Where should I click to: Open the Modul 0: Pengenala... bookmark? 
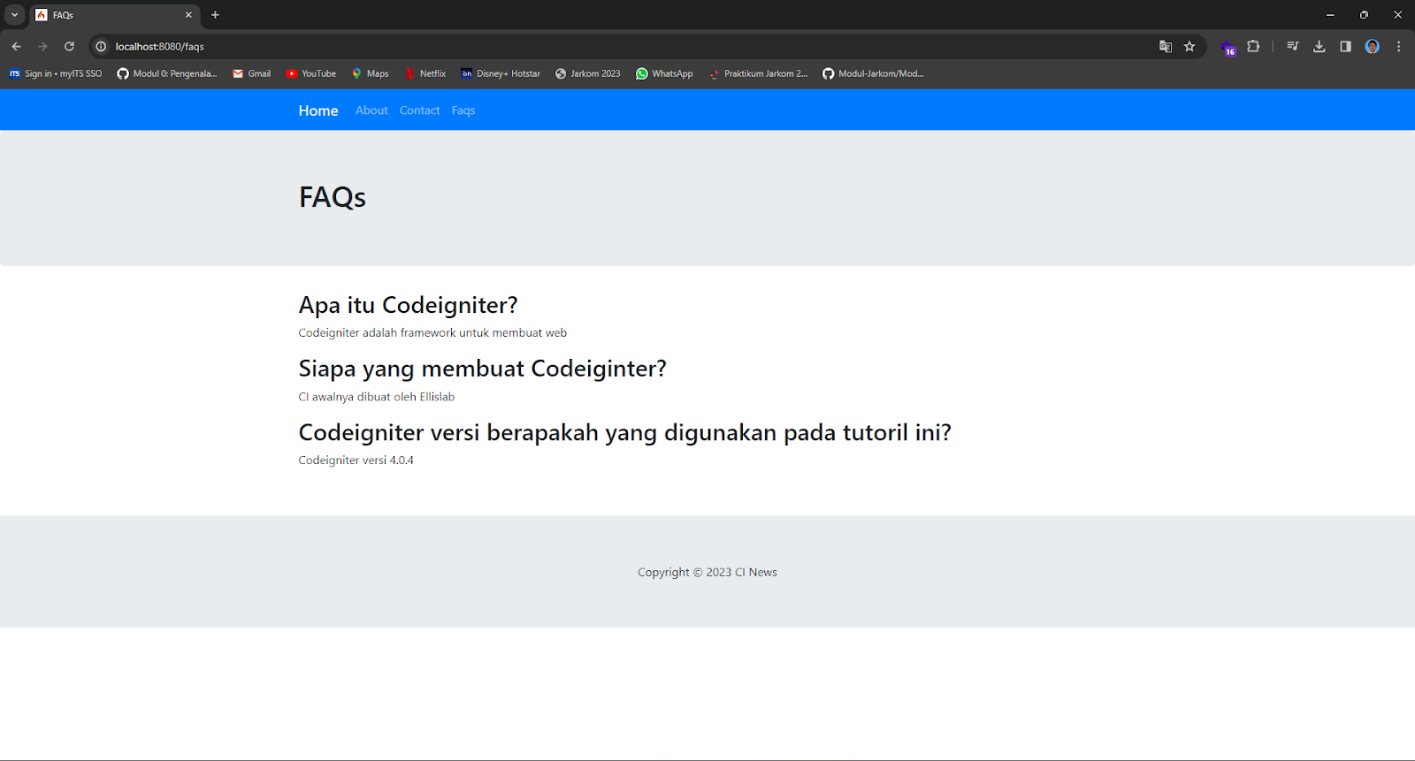[167, 73]
